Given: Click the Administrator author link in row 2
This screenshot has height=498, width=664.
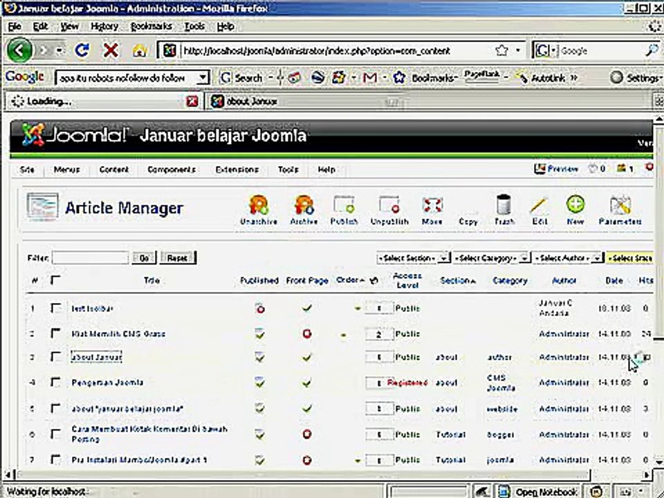Looking at the screenshot, I should click(x=564, y=333).
